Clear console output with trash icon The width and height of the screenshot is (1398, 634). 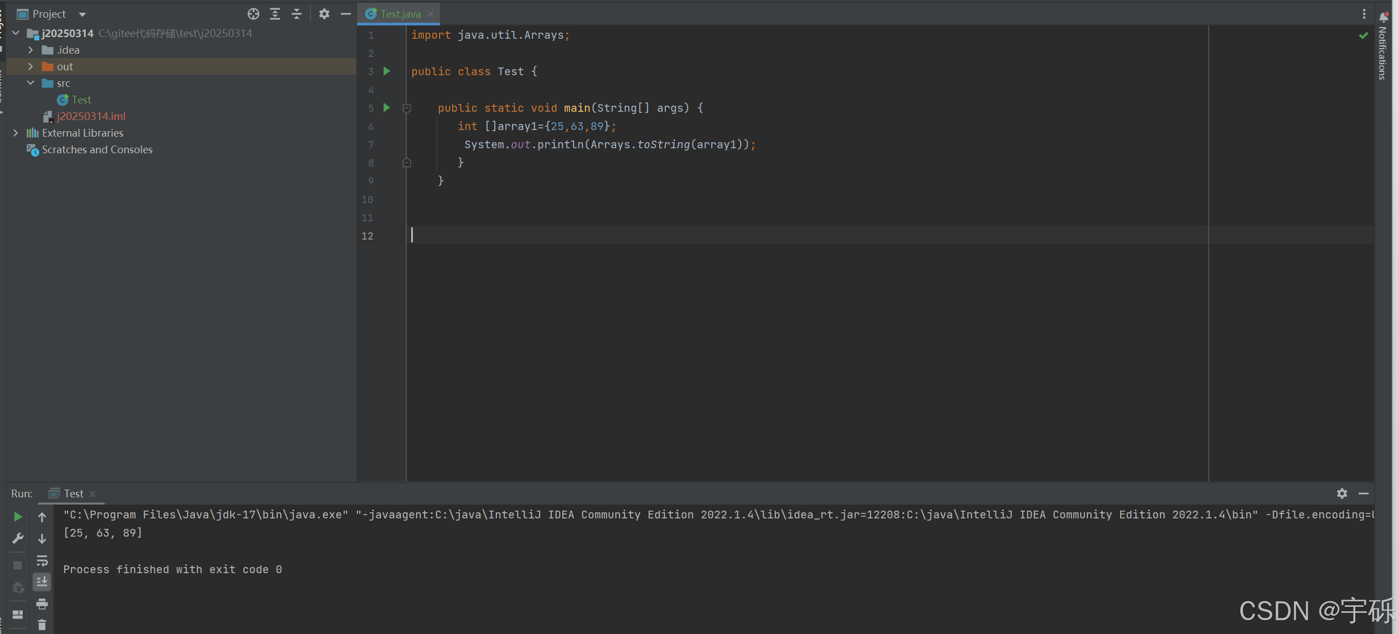(42, 625)
